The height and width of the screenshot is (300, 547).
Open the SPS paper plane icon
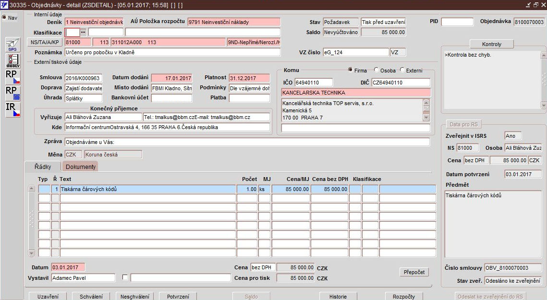tap(12, 45)
